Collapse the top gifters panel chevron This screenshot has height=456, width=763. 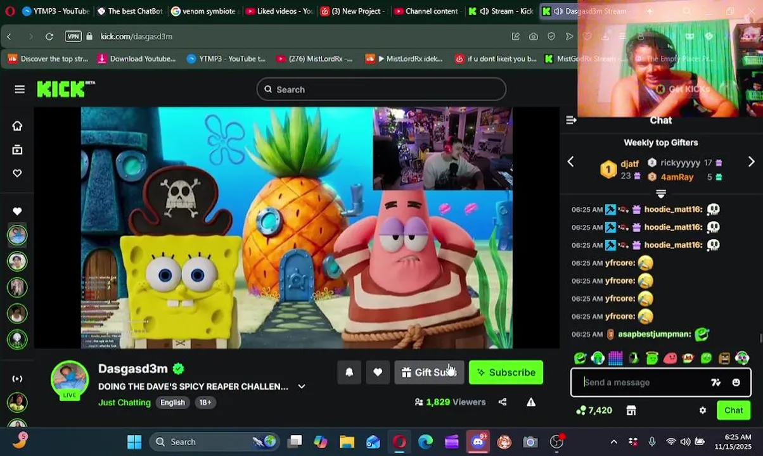[661, 193]
